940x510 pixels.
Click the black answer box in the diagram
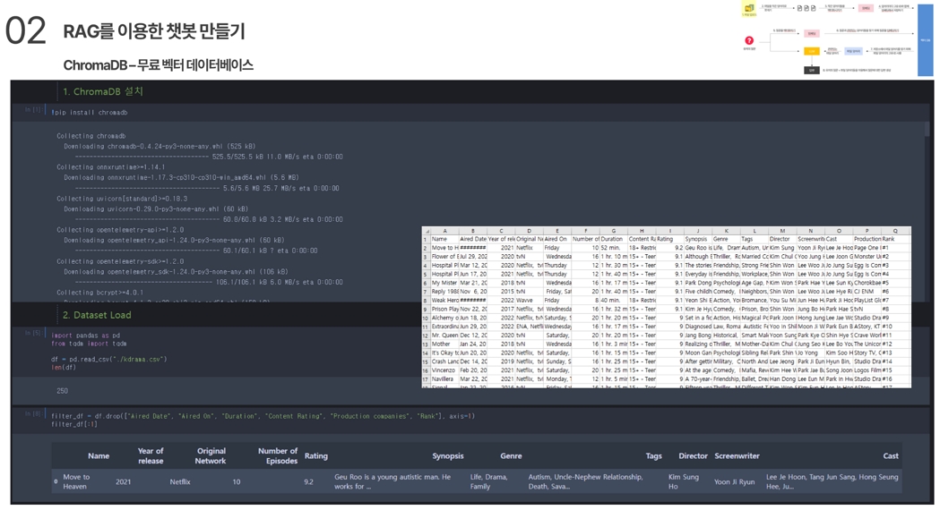(812, 70)
